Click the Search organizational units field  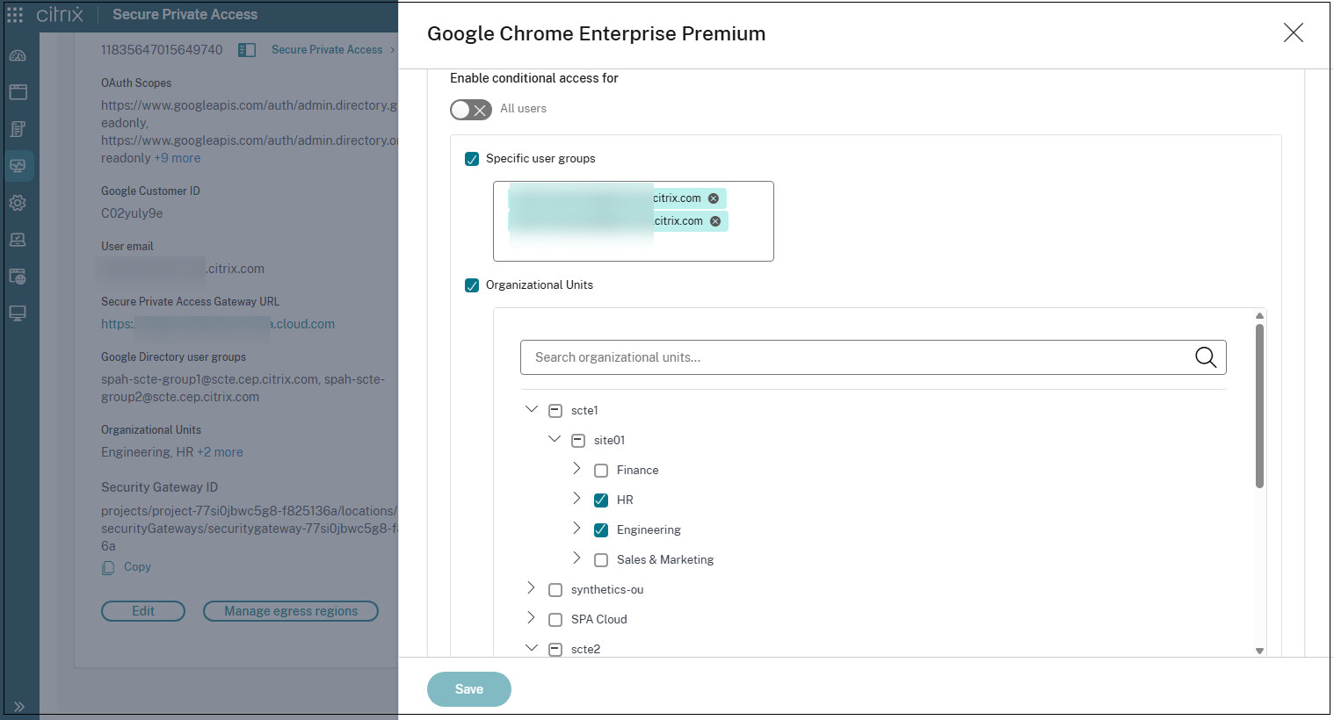coord(874,357)
